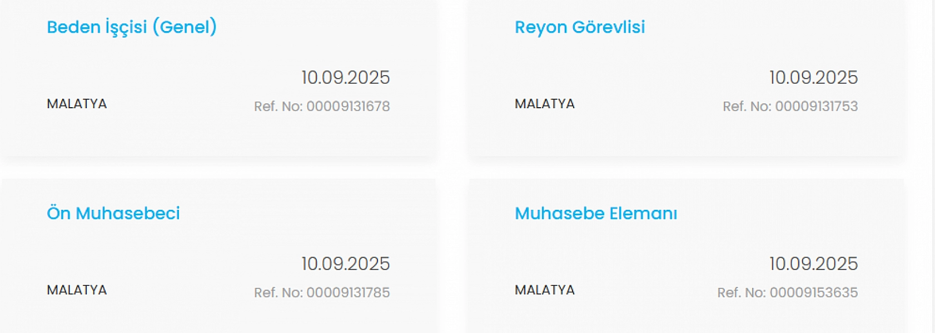935x333 pixels.
Task: Click the date in Ön Muhasebeci card
Action: pos(345,264)
